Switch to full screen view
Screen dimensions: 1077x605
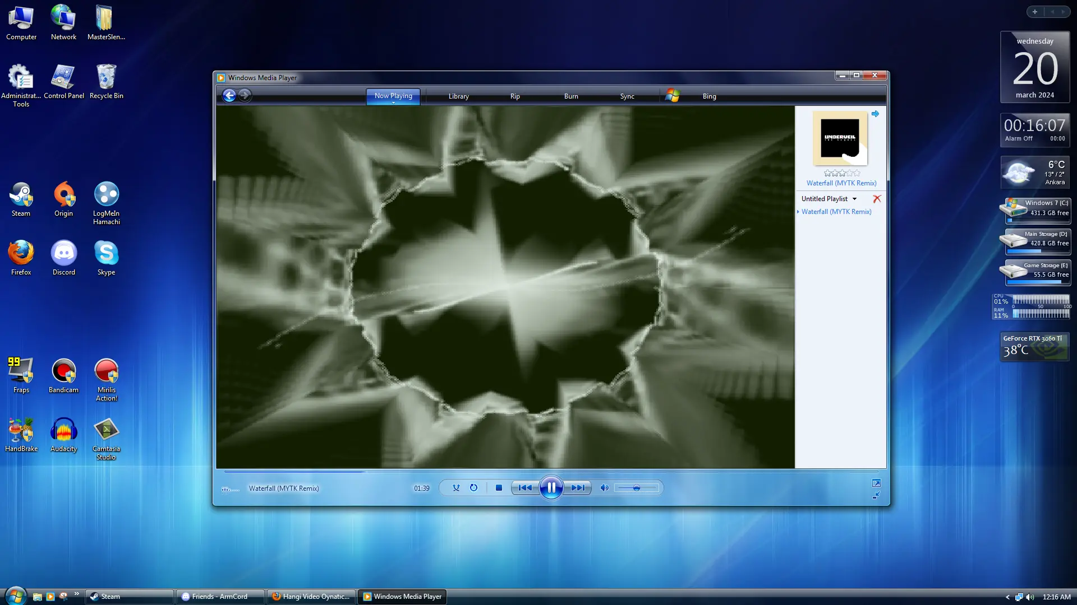click(876, 483)
